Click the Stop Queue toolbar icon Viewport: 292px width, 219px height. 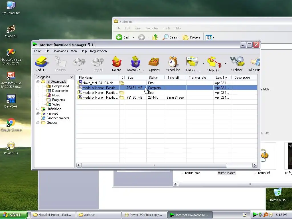pyautogui.click(x=214, y=64)
